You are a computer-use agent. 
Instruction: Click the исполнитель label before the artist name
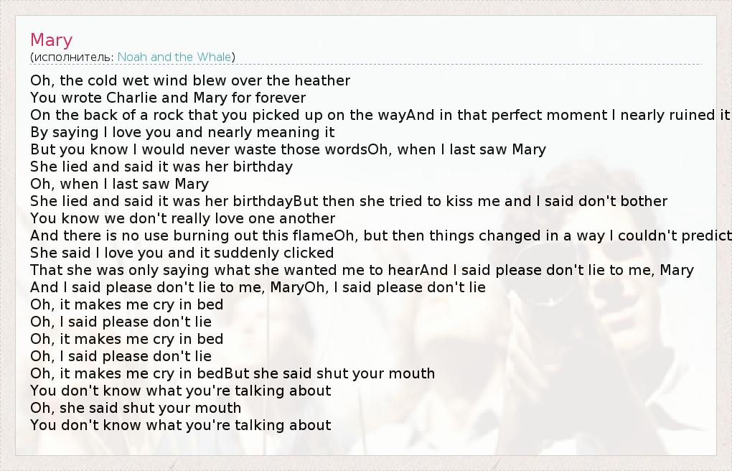pyautogui.click(x=72, y=57)
